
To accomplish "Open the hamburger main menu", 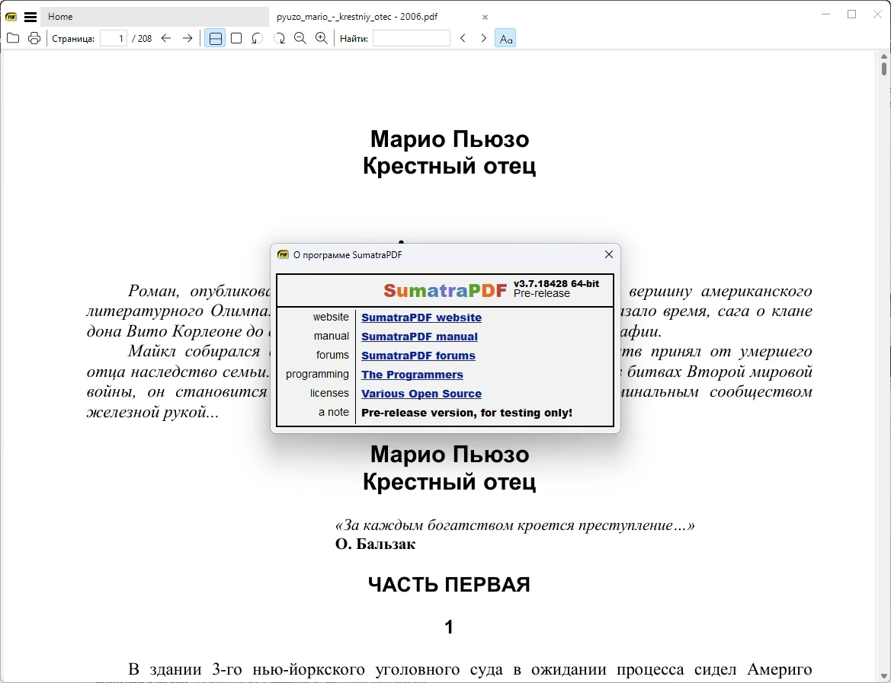I will click(x=30, y=17).
